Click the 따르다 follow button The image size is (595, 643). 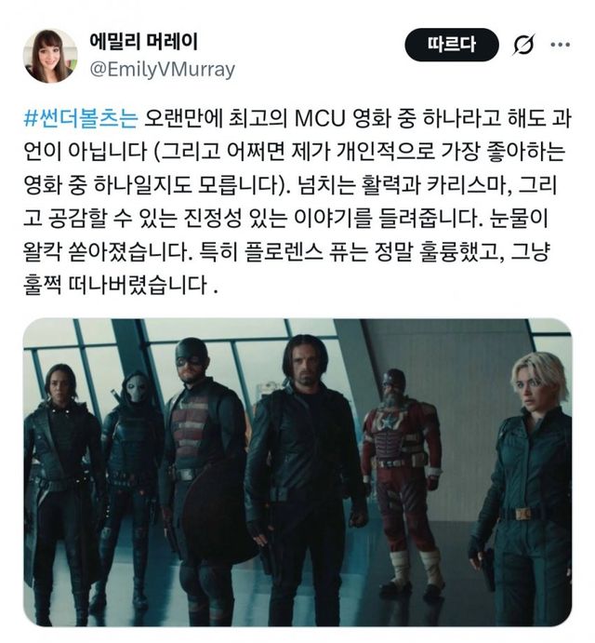coord(452,45)
